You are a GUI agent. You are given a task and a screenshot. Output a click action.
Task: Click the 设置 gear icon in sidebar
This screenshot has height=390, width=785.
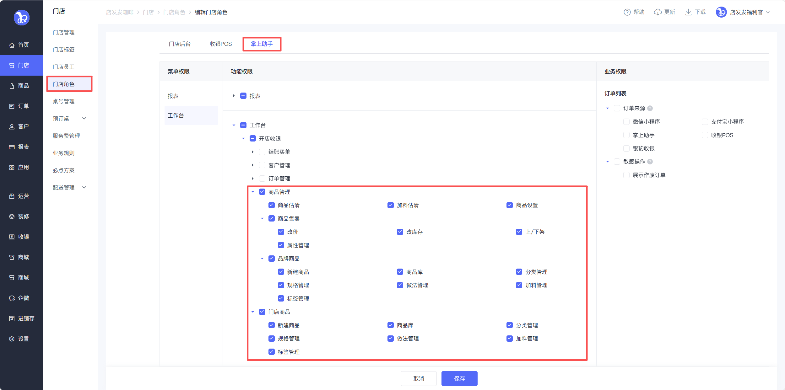coord(12,339)
